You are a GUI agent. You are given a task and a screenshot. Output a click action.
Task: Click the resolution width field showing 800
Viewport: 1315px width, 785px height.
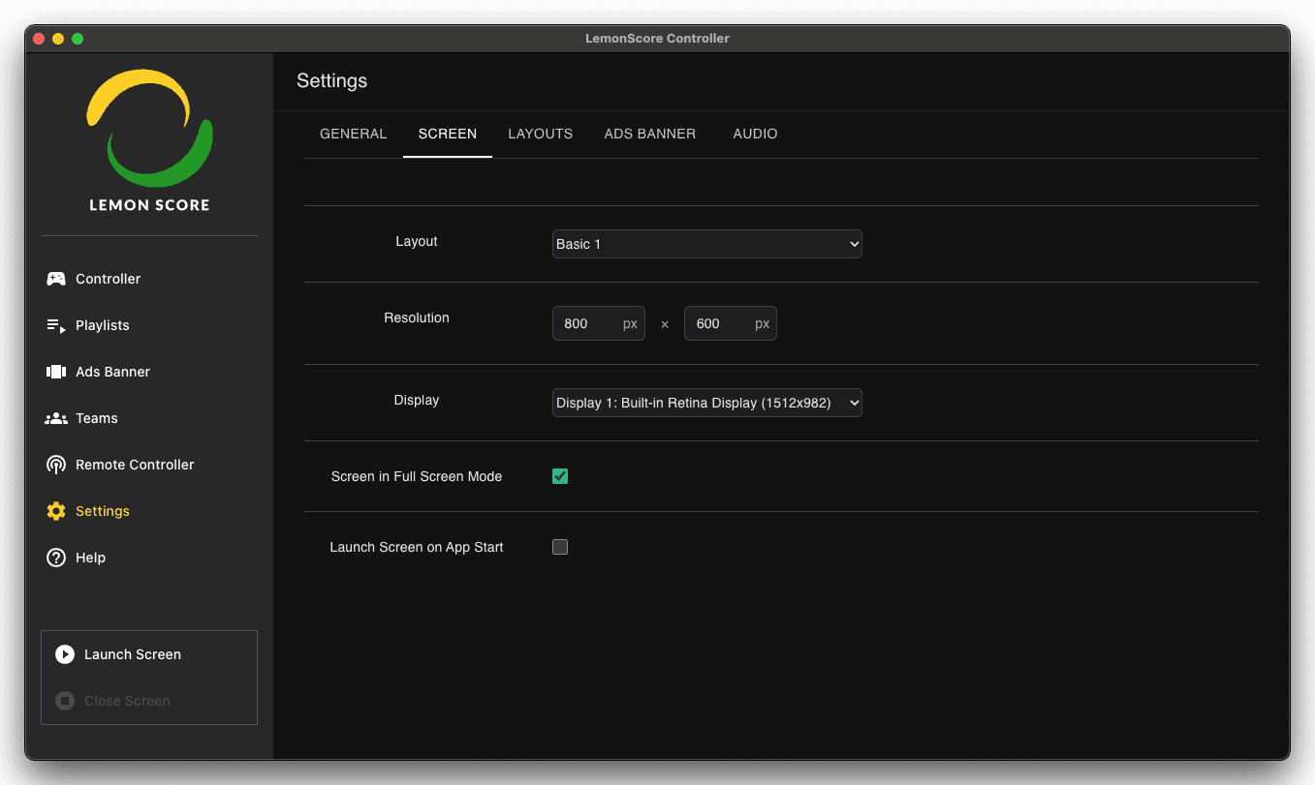[587, 323]
